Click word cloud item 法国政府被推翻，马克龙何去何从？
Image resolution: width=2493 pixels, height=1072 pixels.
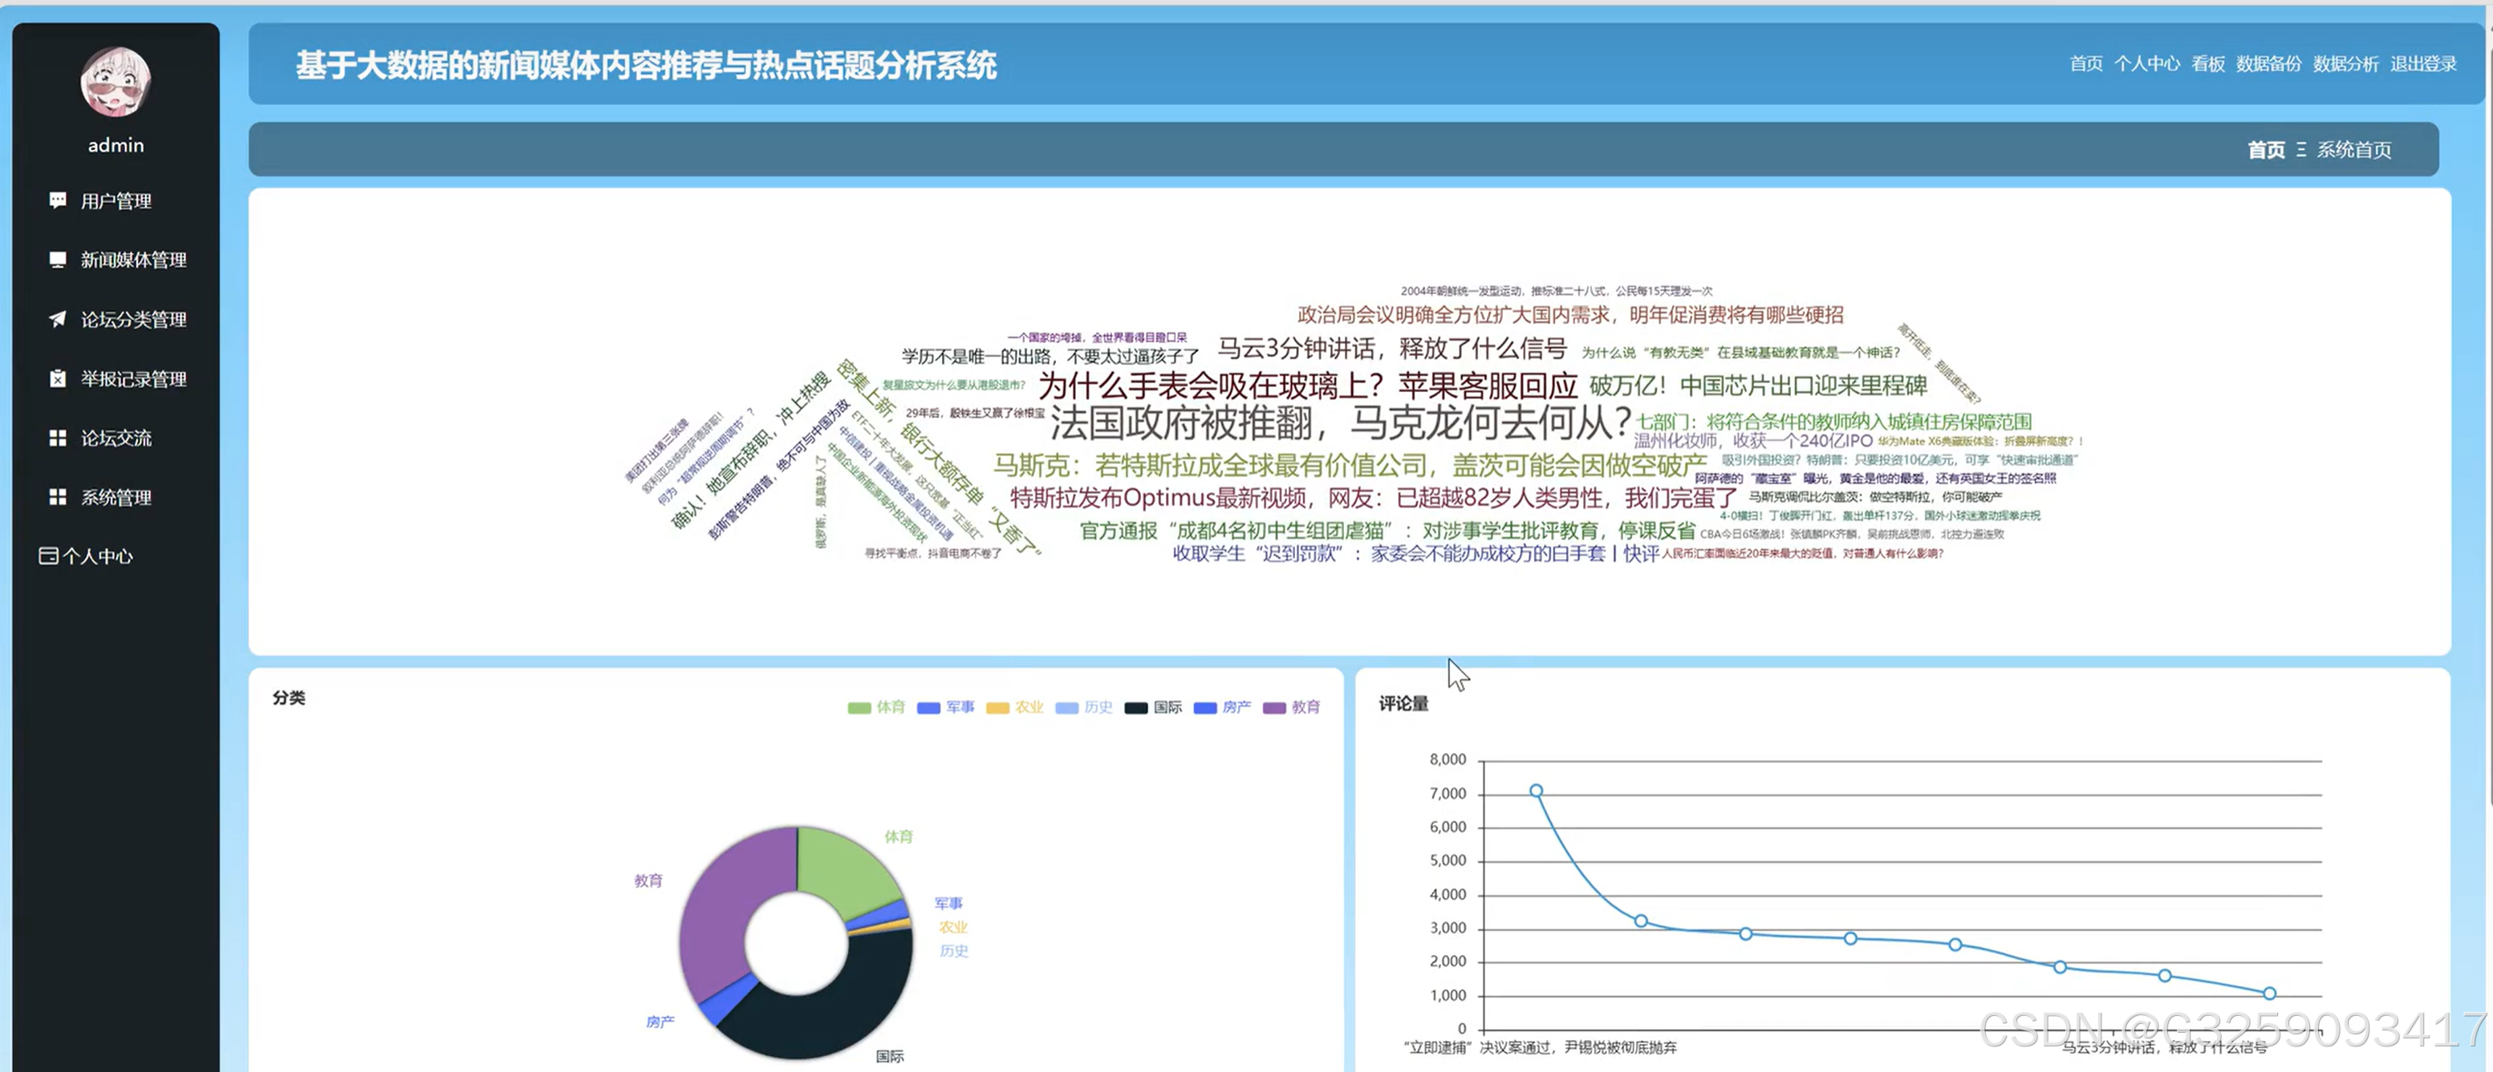1342,423
